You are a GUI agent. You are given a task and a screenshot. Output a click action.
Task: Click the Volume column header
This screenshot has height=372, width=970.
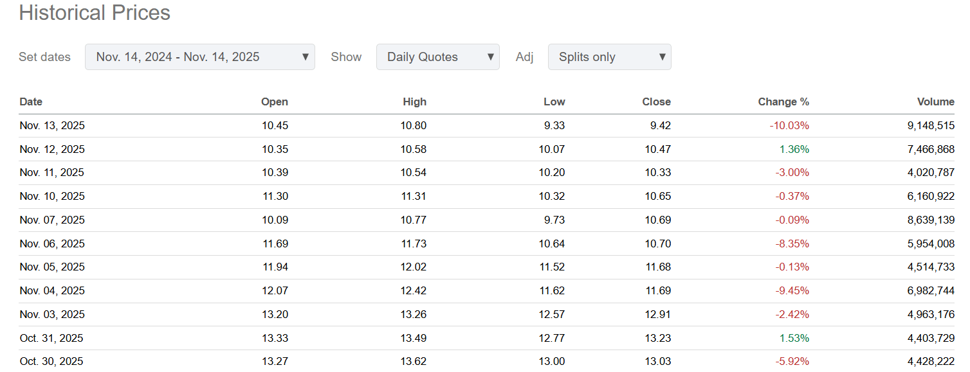[936, 102]
